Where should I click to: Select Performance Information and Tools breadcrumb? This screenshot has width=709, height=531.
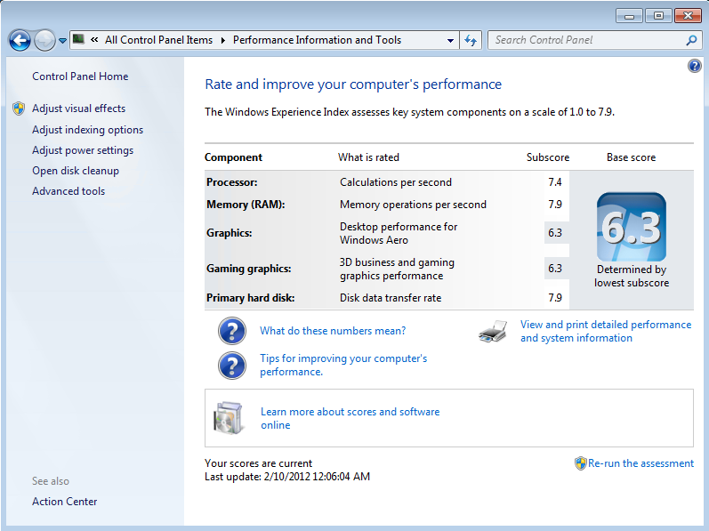[x=317, y=40]
